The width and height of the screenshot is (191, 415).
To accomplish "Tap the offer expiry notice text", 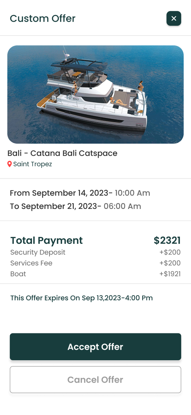I will point(81,298).
